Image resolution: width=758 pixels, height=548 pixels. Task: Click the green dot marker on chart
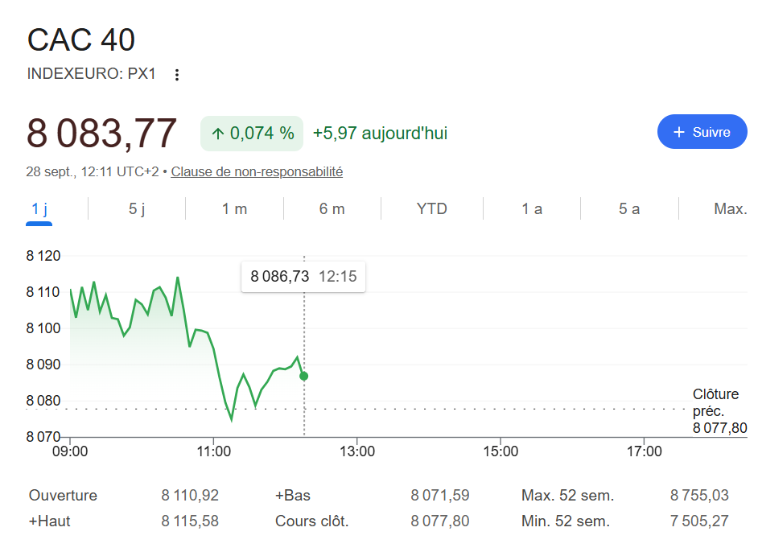point(303,376)
